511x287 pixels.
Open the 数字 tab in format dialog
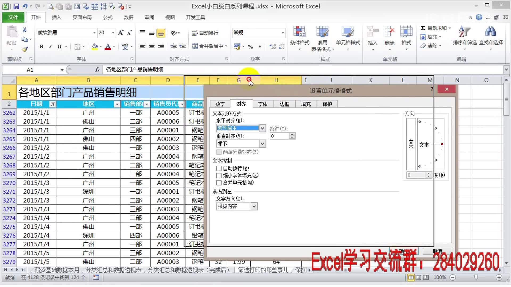click(x=220, y=104)
